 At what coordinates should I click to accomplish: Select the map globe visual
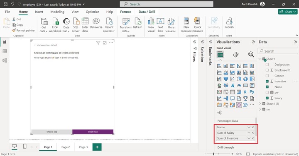coord(219,86)
